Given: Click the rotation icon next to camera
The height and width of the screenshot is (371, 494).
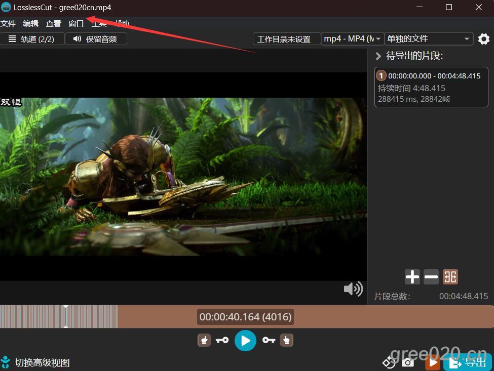Looking at the screenshot, I should click(x=389, y=362).
